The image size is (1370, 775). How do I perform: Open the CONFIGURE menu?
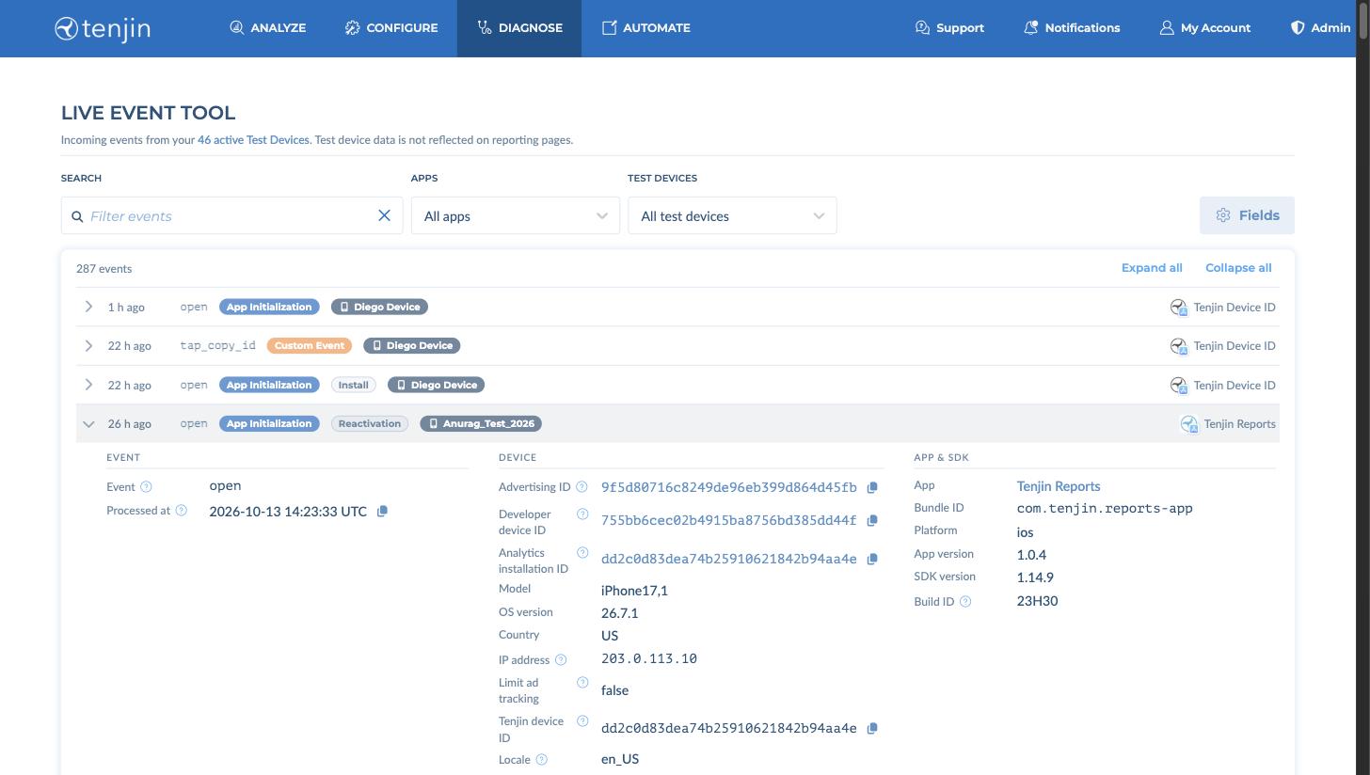(x=391, y=28)
